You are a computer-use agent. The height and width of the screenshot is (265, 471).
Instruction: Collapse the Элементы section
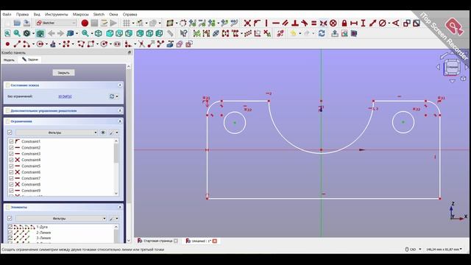coord(120,208)
